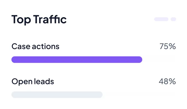Click the 75% value for Case actions
The width and height of the screenshot is (187, 109).
168,46
